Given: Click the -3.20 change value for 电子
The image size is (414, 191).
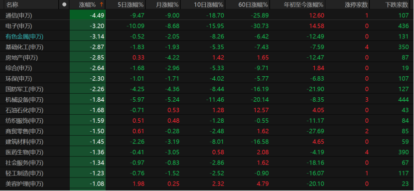Looking at the screenshot, I should pyautogui.click(x=97, y=26).
